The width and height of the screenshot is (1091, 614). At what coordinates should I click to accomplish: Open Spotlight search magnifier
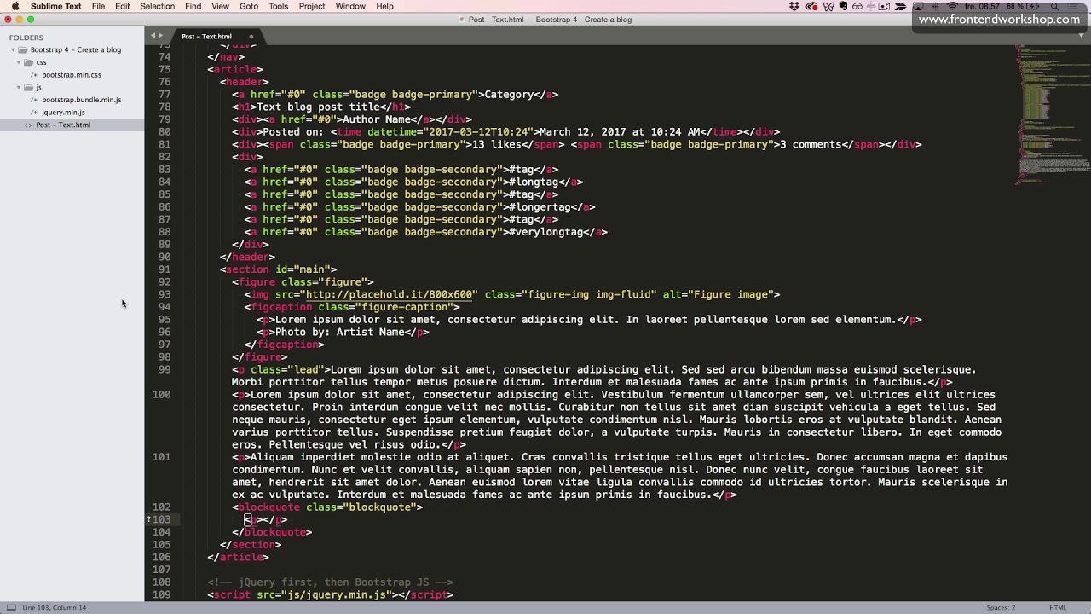1054,6
